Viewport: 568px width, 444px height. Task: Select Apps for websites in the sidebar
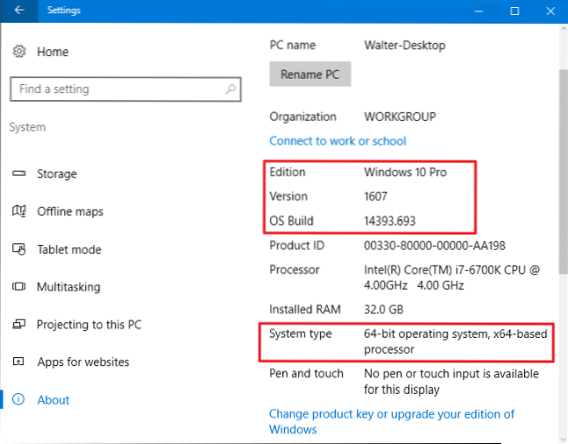point(82,362)
